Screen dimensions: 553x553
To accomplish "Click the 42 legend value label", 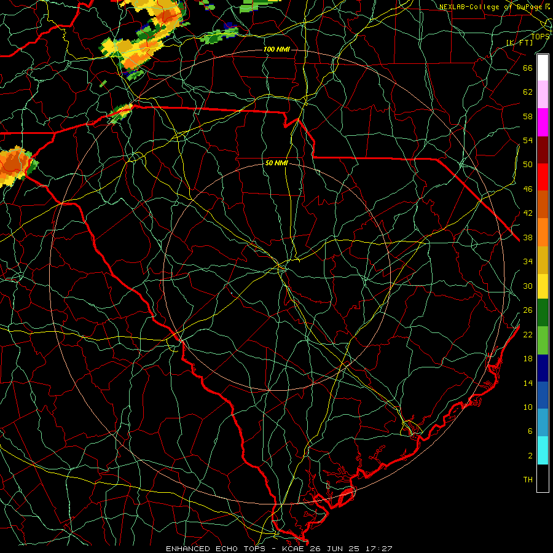I will click(x=528, y=213).
